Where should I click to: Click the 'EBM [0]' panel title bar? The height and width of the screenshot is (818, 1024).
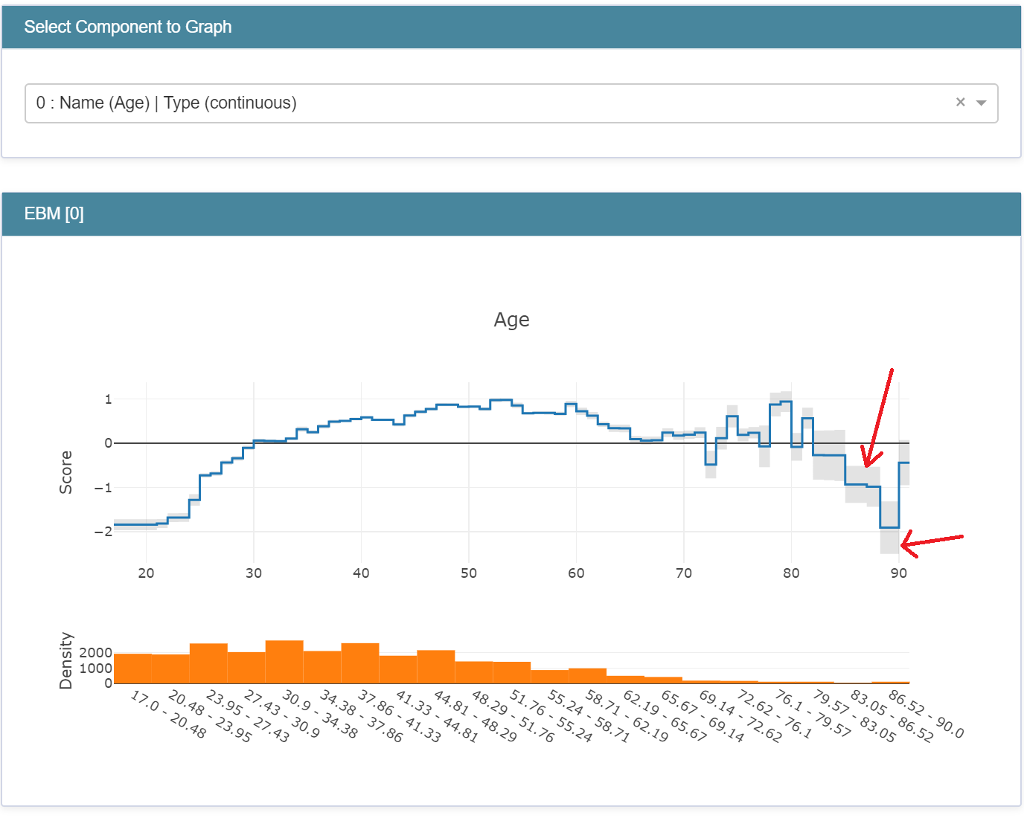coord(54,214)
